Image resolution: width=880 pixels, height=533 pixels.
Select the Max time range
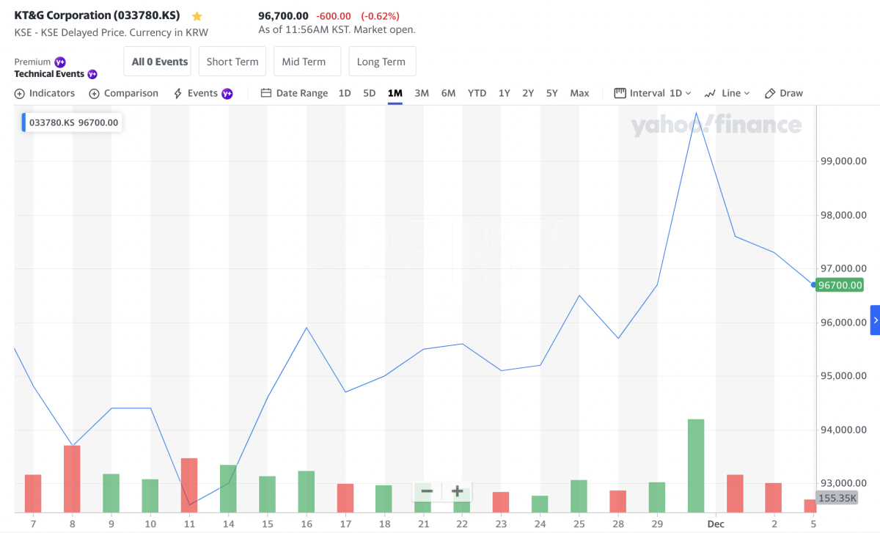(579, 93)
